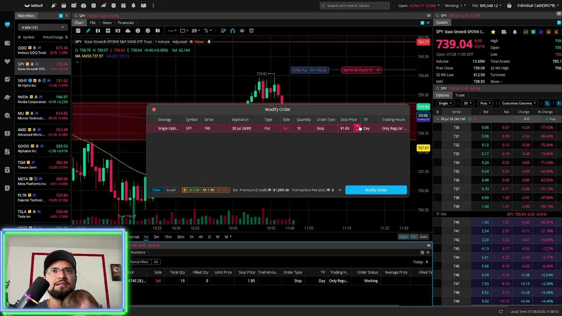Click the trash can delete drawings icon

point(252,31)
